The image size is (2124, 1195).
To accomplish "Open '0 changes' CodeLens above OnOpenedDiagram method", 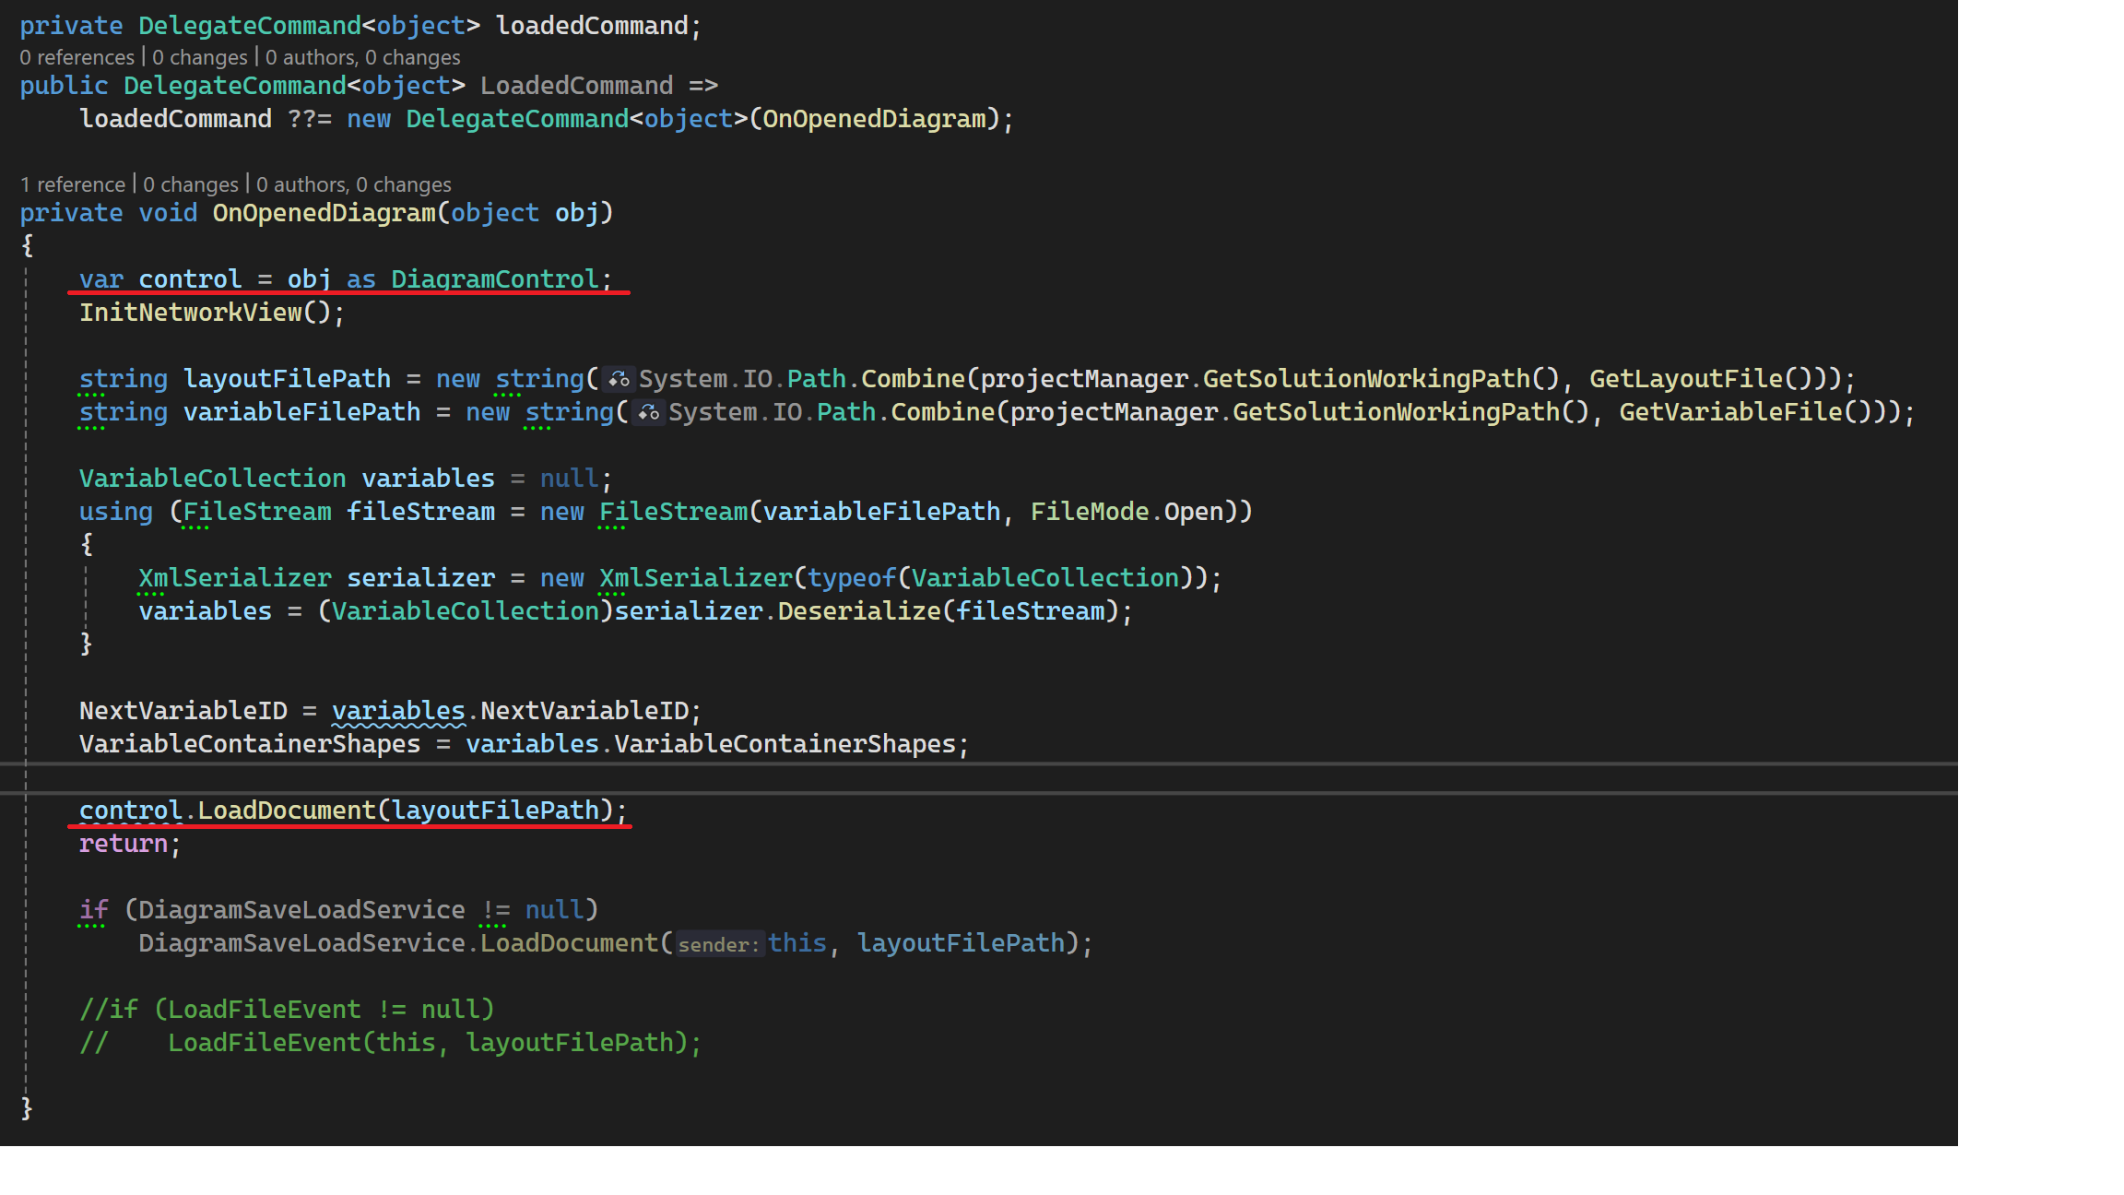I will (190, 184).
